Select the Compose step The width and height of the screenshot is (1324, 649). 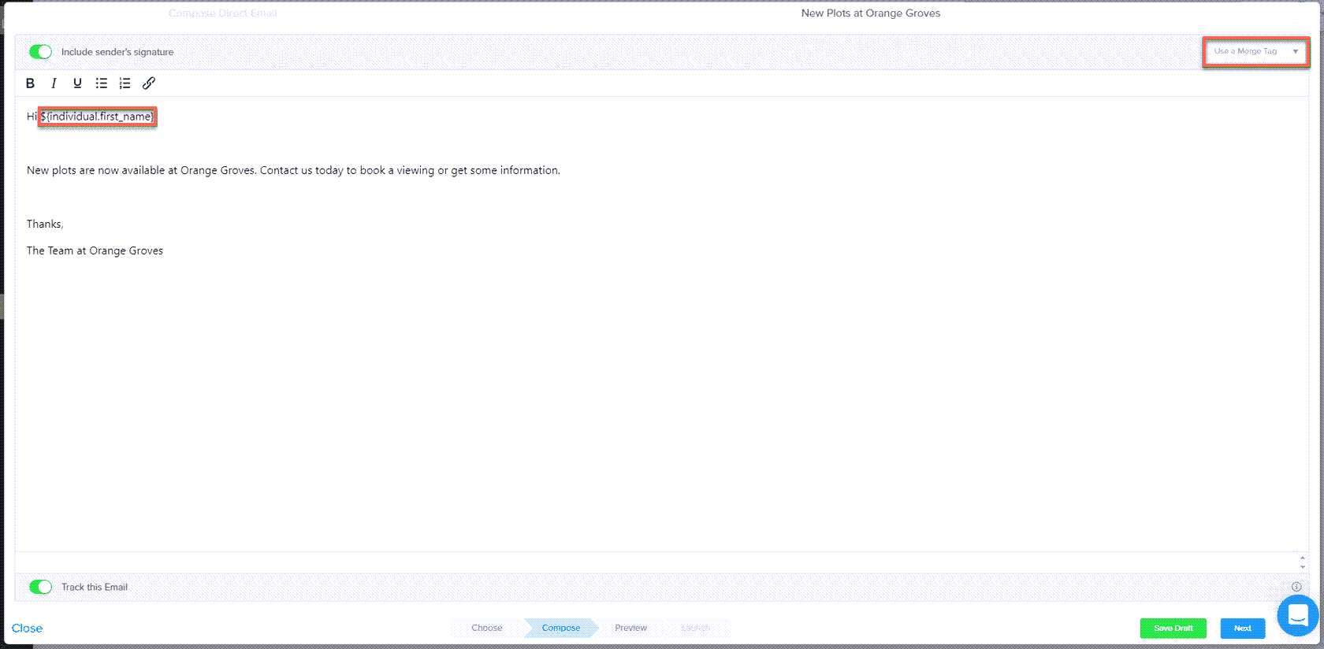click(x=561, y=628)
